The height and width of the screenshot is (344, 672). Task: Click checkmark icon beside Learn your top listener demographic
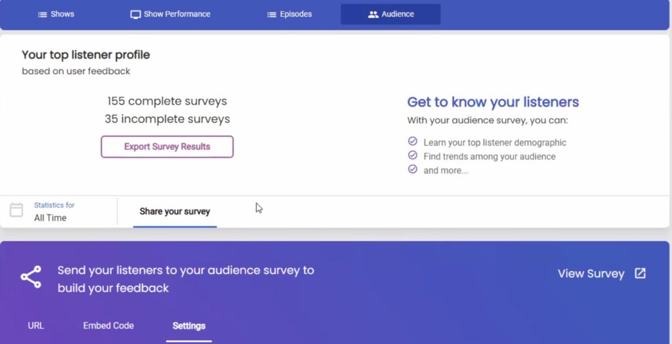[413, 141]
